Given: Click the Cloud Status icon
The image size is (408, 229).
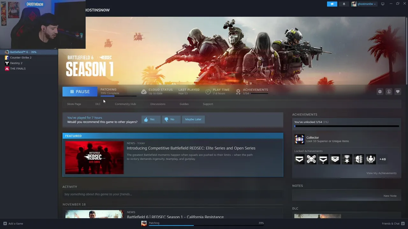Looking at the screenshot, I should [144, 92].
